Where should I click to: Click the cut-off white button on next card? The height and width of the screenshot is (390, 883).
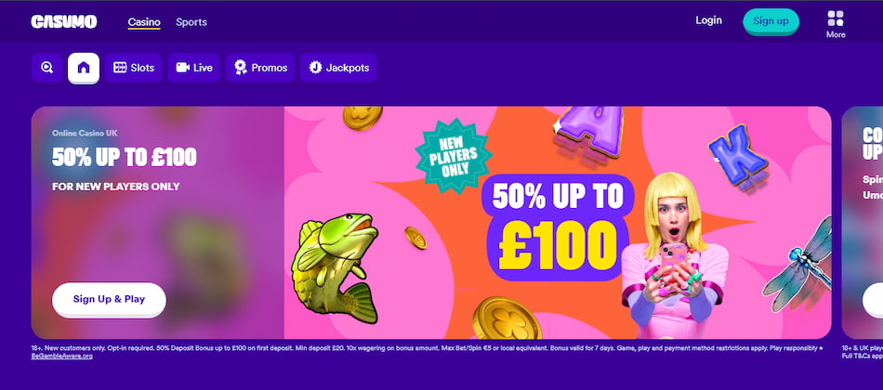tap(873, 300)
